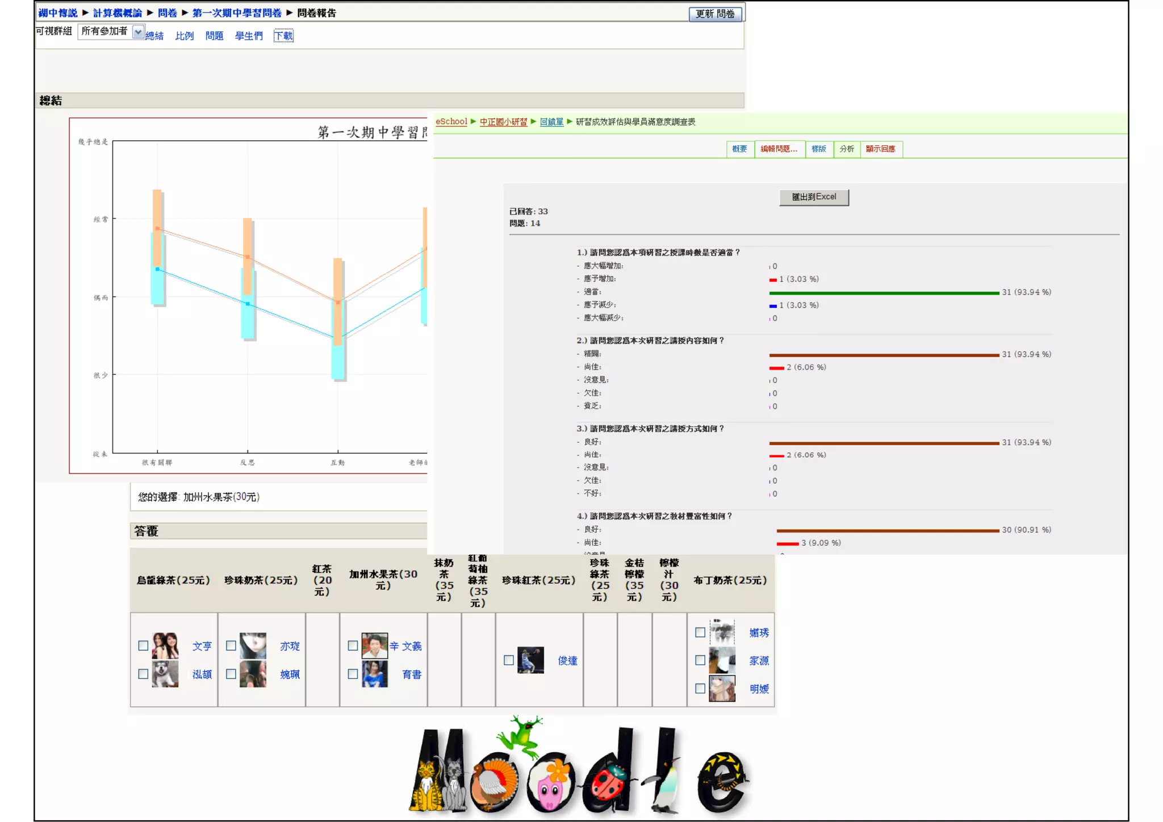Click 育書's blue-shirt avatar
This screenshot has height=822, width=1163.
[x=375, y=674]
